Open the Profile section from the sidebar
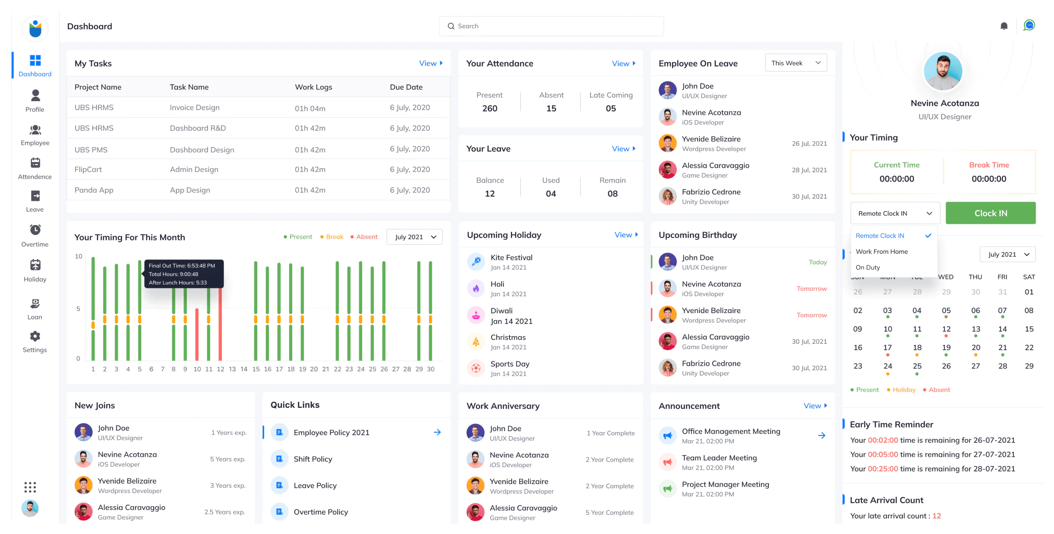 35,101
